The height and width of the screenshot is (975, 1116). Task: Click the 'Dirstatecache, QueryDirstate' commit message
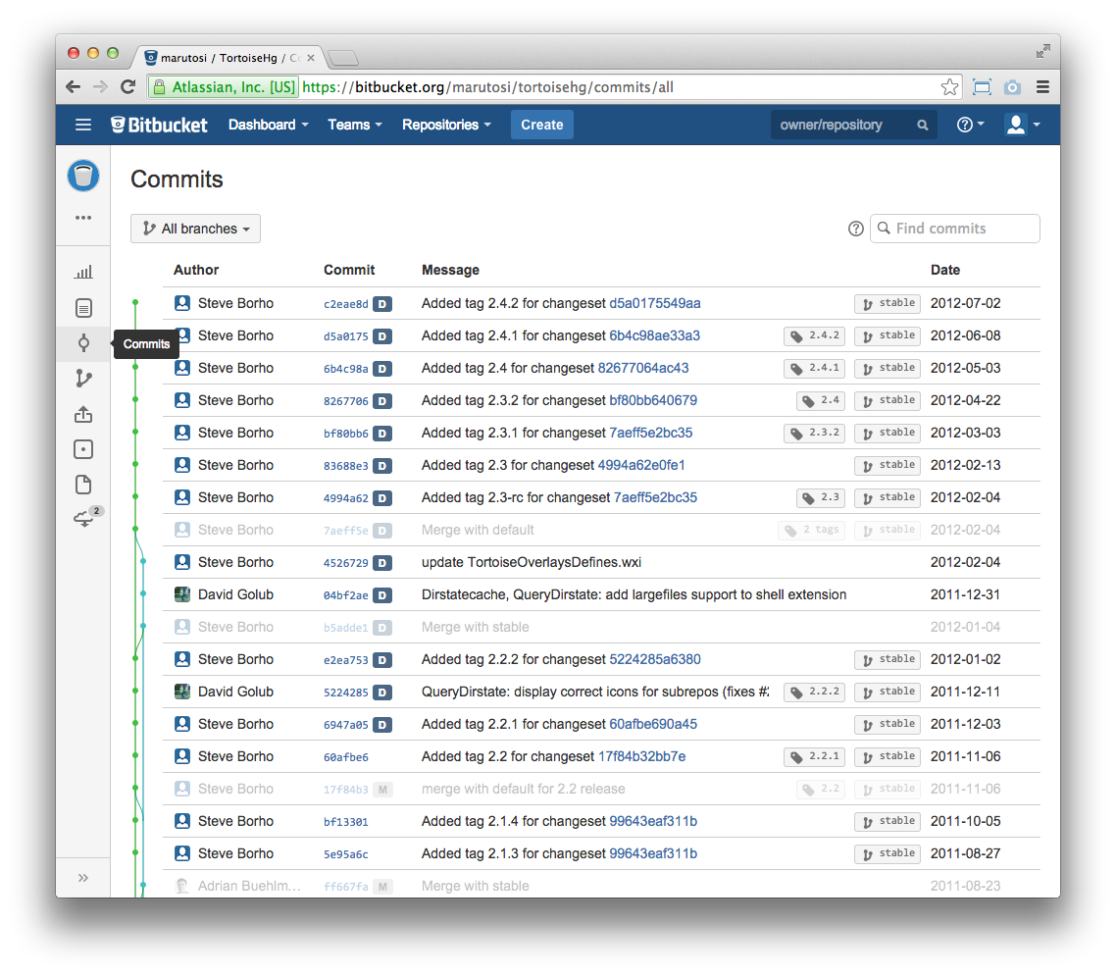[634, 595]
